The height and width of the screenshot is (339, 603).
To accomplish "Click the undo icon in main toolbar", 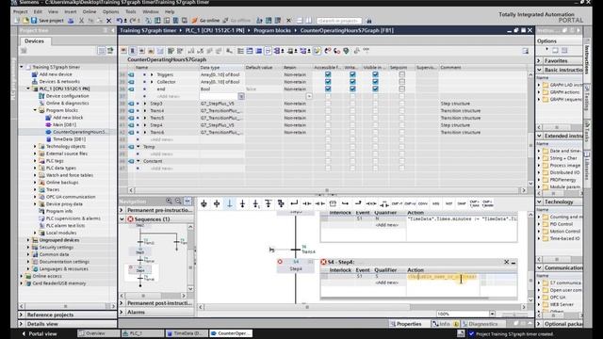I will (x=120, y=21).
